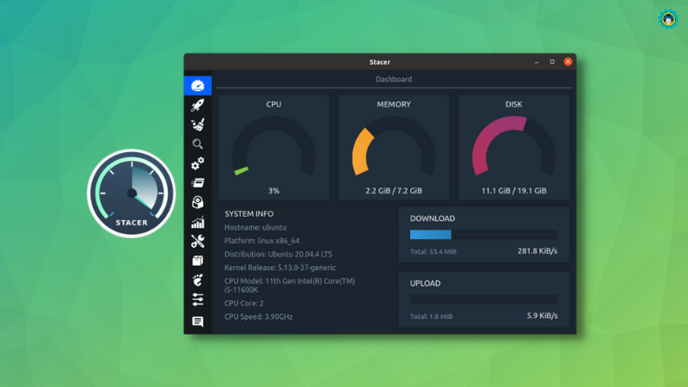Open the Search magnifier sidebar icon
The width and height of the screenshot is (688, 387).
point(198,144)
